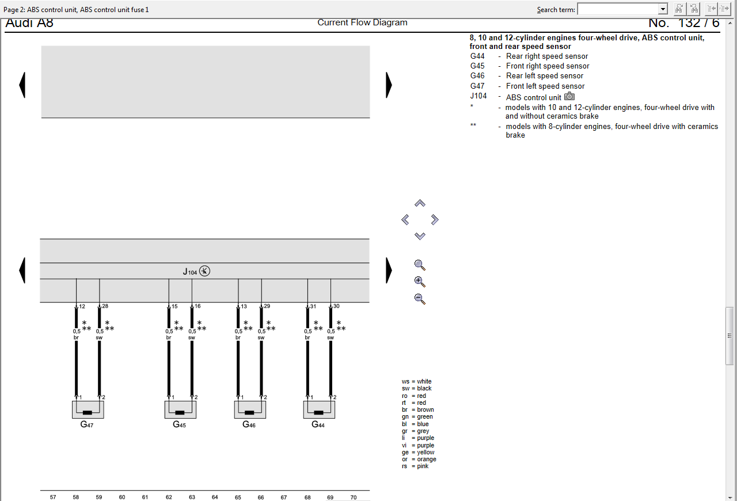Click color code 'ge = yellow'
The height and width of the screenshot is (501, 737).
[418, 452]
